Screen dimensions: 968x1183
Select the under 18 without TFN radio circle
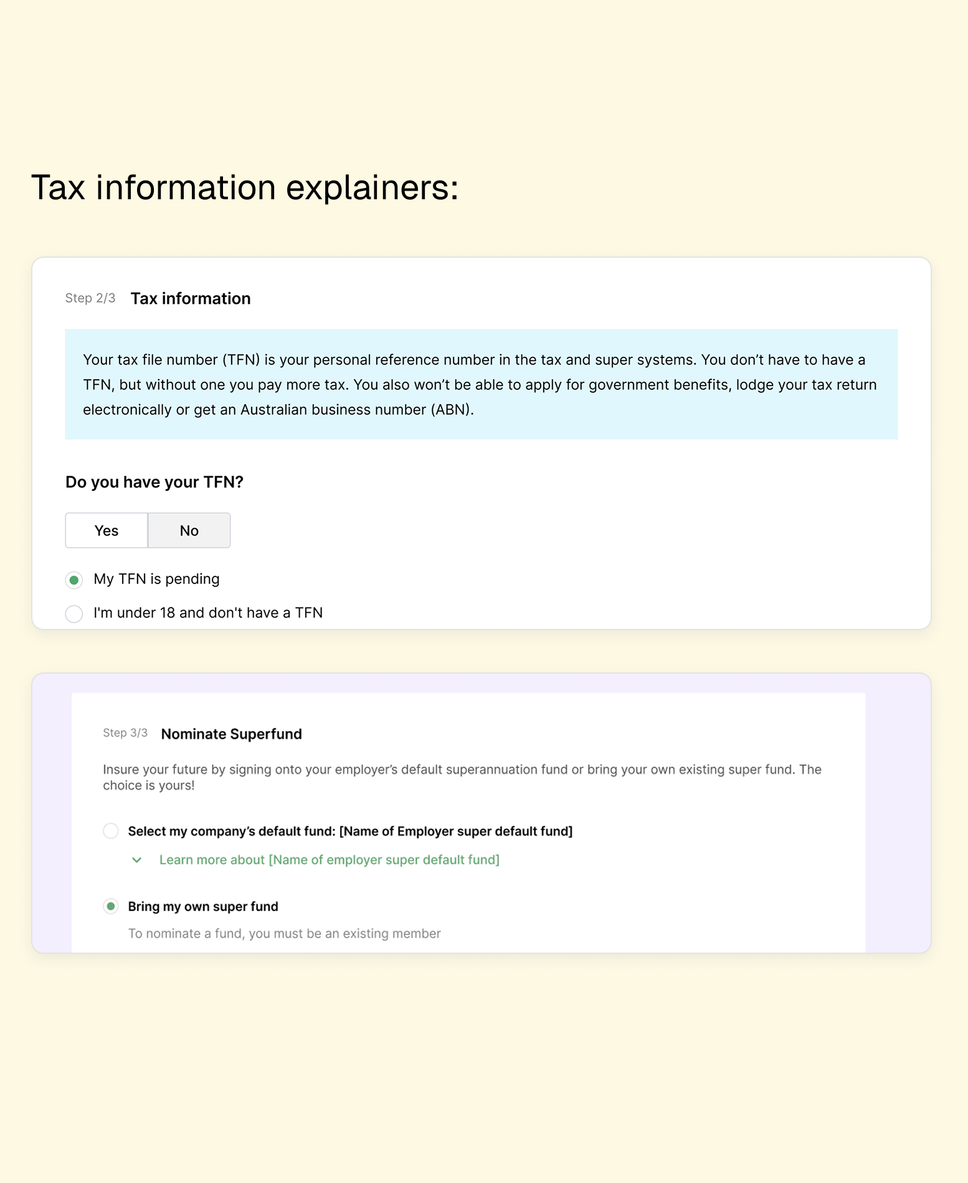[74, 614]
